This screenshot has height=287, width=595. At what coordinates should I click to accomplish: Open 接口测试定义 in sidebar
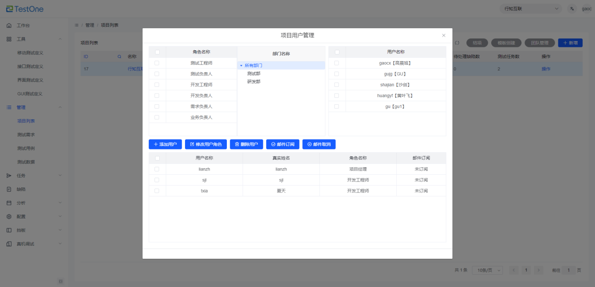30,66
